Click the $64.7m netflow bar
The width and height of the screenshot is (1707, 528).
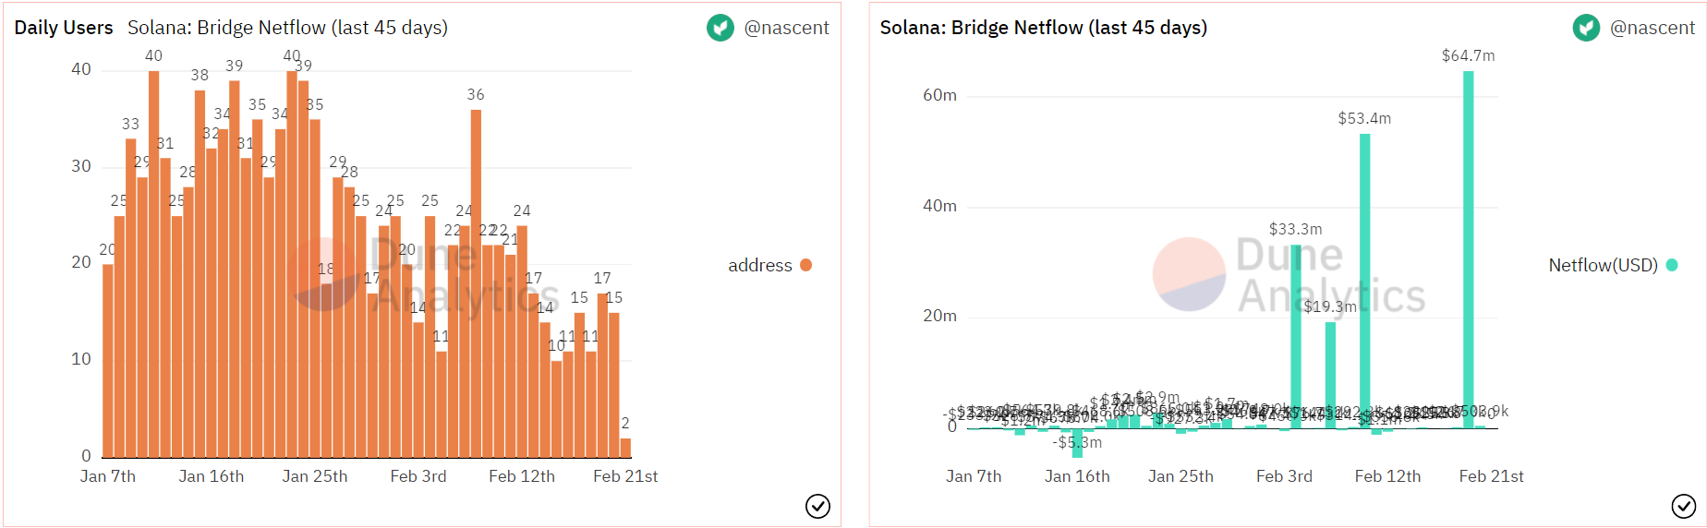tap(1468, 249)
